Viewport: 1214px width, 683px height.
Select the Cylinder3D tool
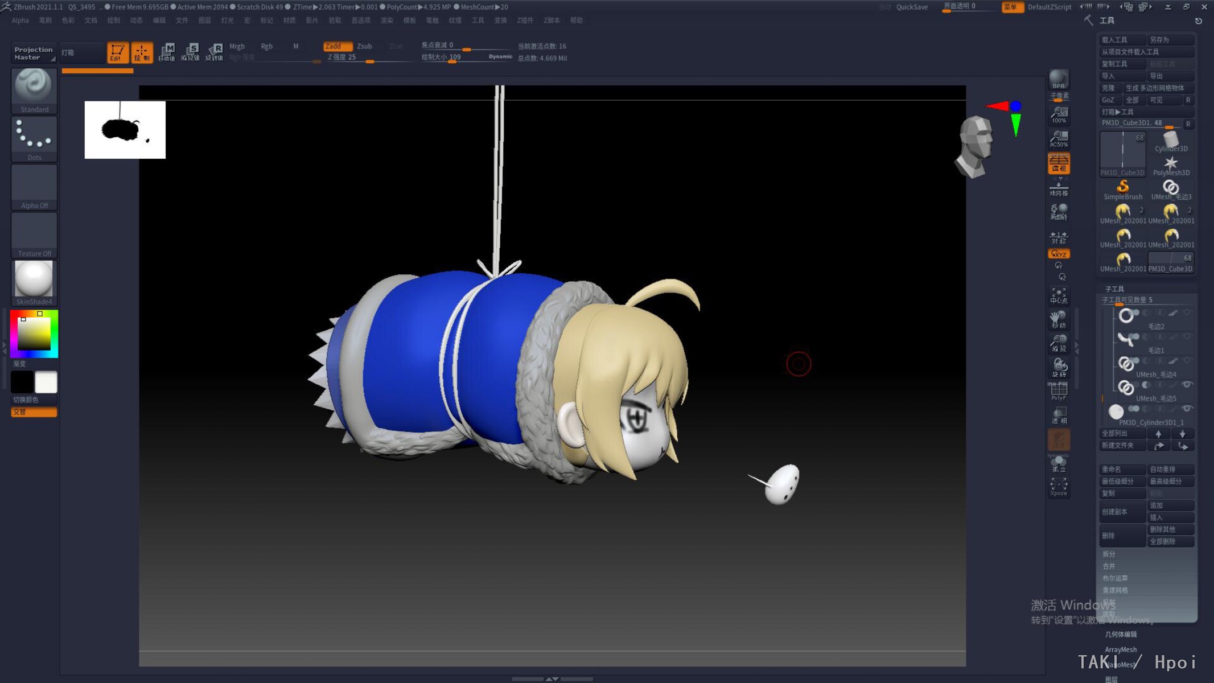pyautogui.click(x=1171, y=142)
